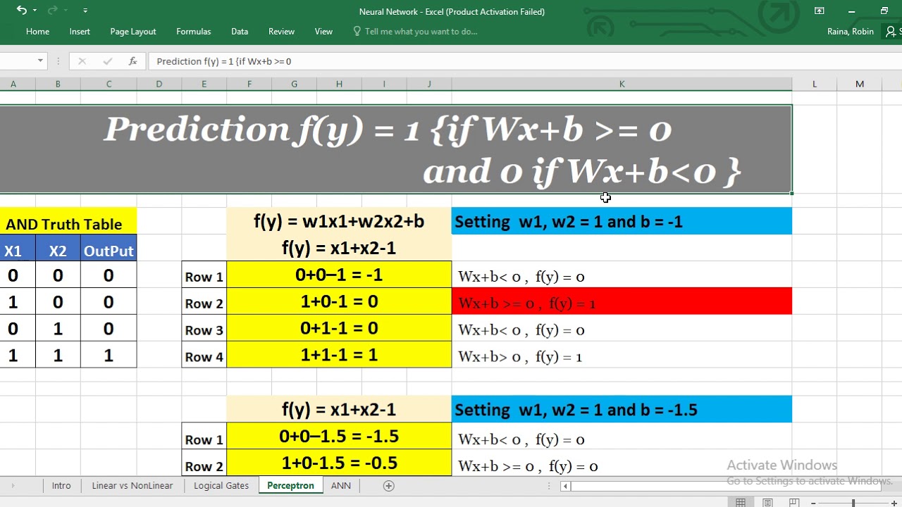
Task: Expand the Name Box dropdown
Action: [x=40, y=61]
